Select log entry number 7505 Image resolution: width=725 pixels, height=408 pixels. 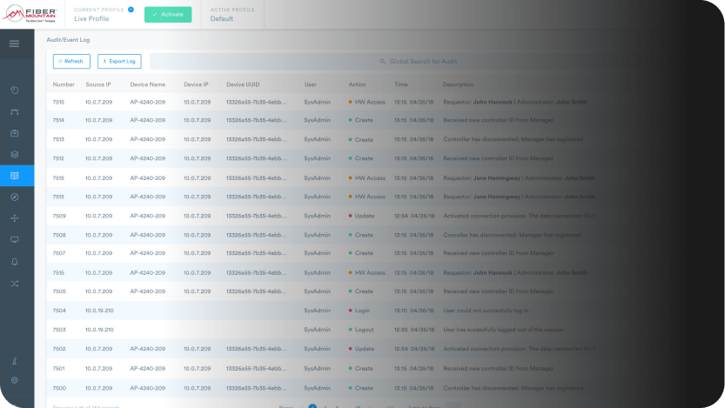(59, 291)
